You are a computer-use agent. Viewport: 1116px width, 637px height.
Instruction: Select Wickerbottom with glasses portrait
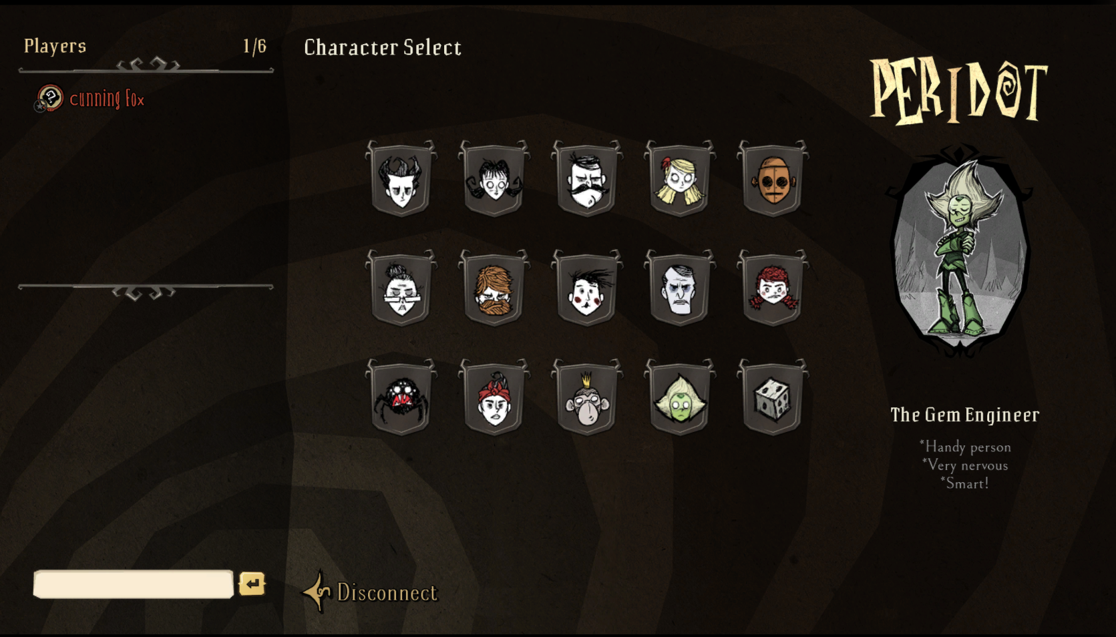[x=401, y=288]
